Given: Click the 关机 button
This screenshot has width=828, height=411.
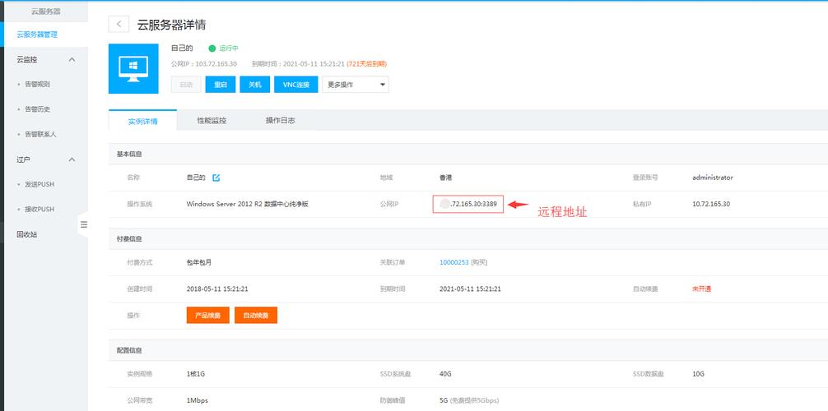Looking at the screenshot, I should (x=254, y=85).
